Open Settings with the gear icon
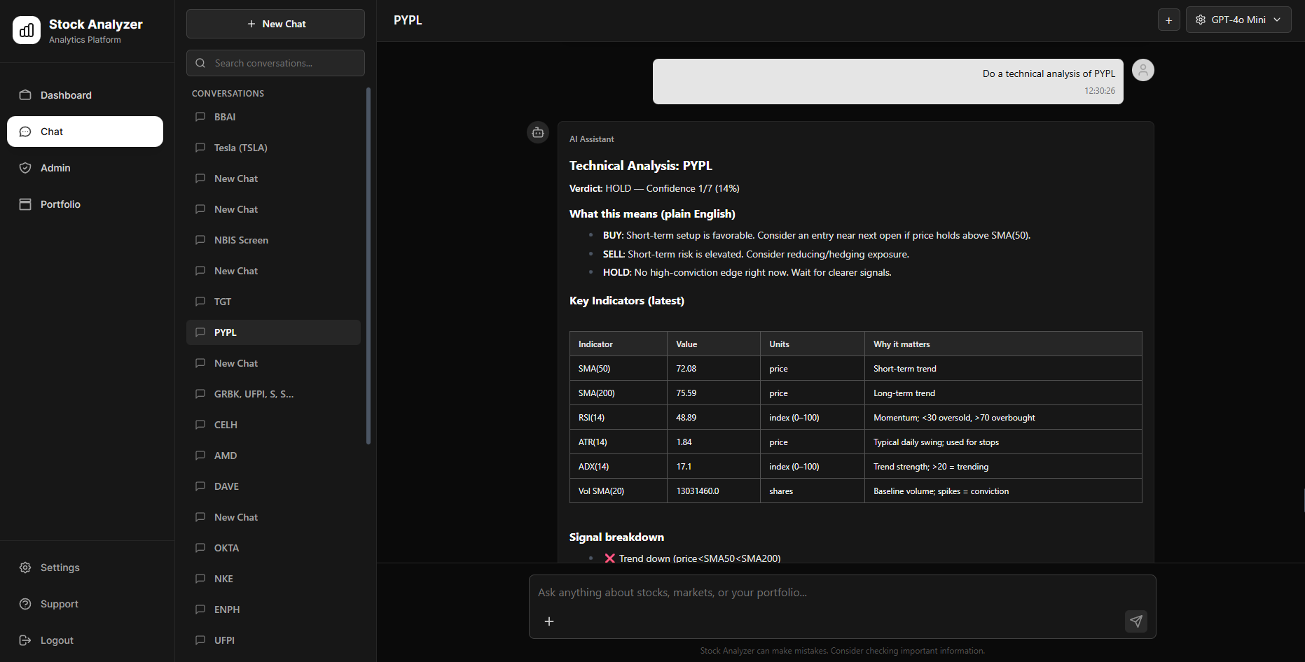The width and height of the screenshot is (1305, 662). click(25, 568)
